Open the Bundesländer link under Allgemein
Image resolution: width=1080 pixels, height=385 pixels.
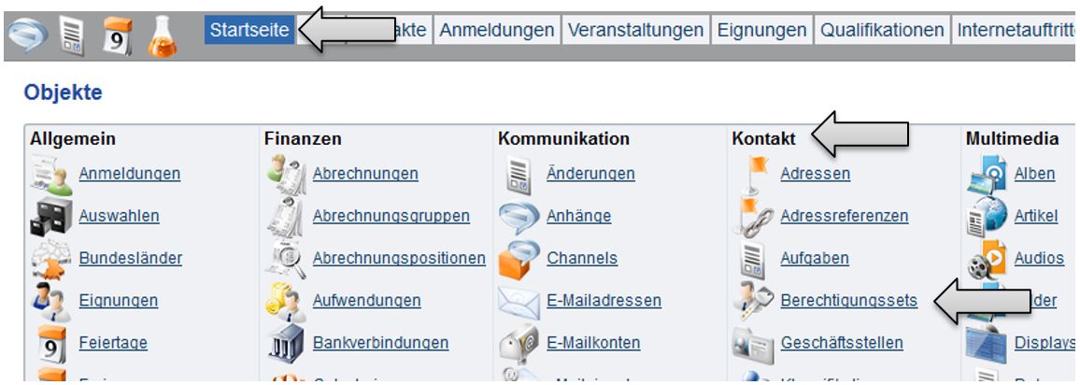[130, 258]
